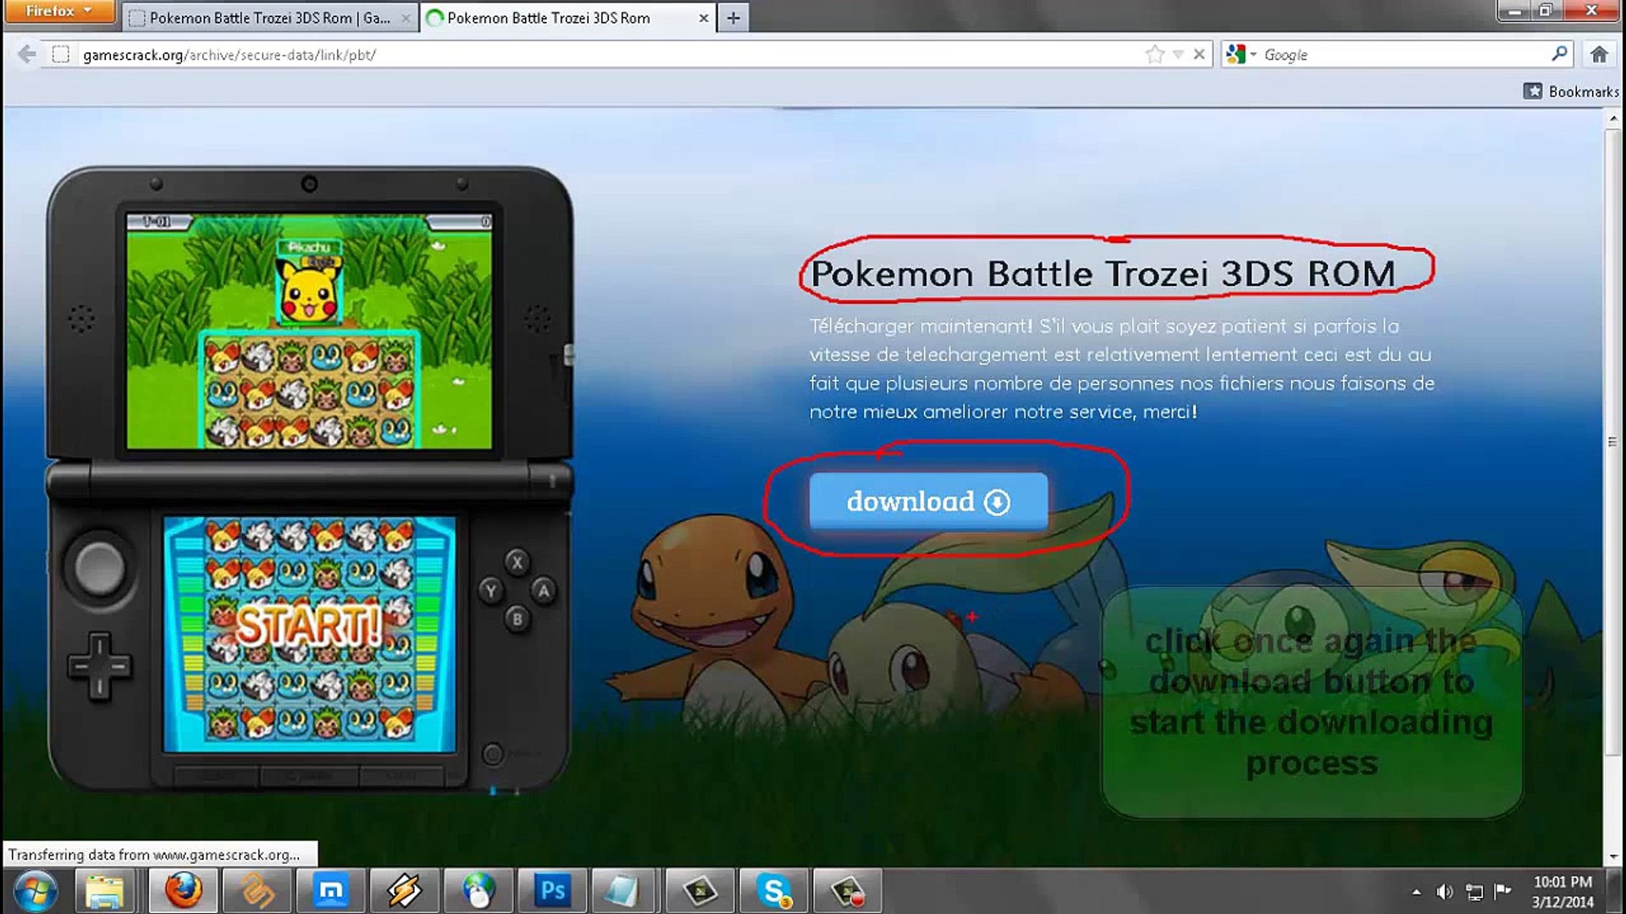Click the blue download button

pyautogui.click(x=928, y=501)
